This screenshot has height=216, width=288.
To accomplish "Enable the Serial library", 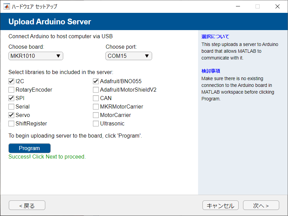I will click(11, 106).
